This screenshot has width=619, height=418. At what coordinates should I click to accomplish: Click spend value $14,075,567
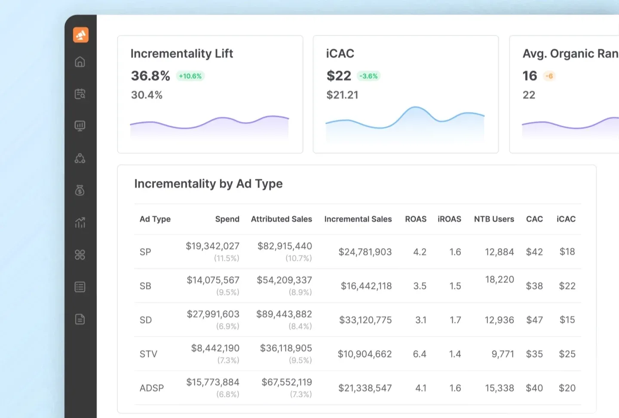click(213, 280)
